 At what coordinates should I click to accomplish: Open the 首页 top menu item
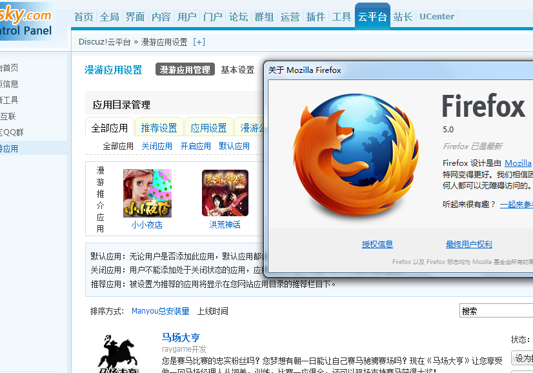click(84, 17)
